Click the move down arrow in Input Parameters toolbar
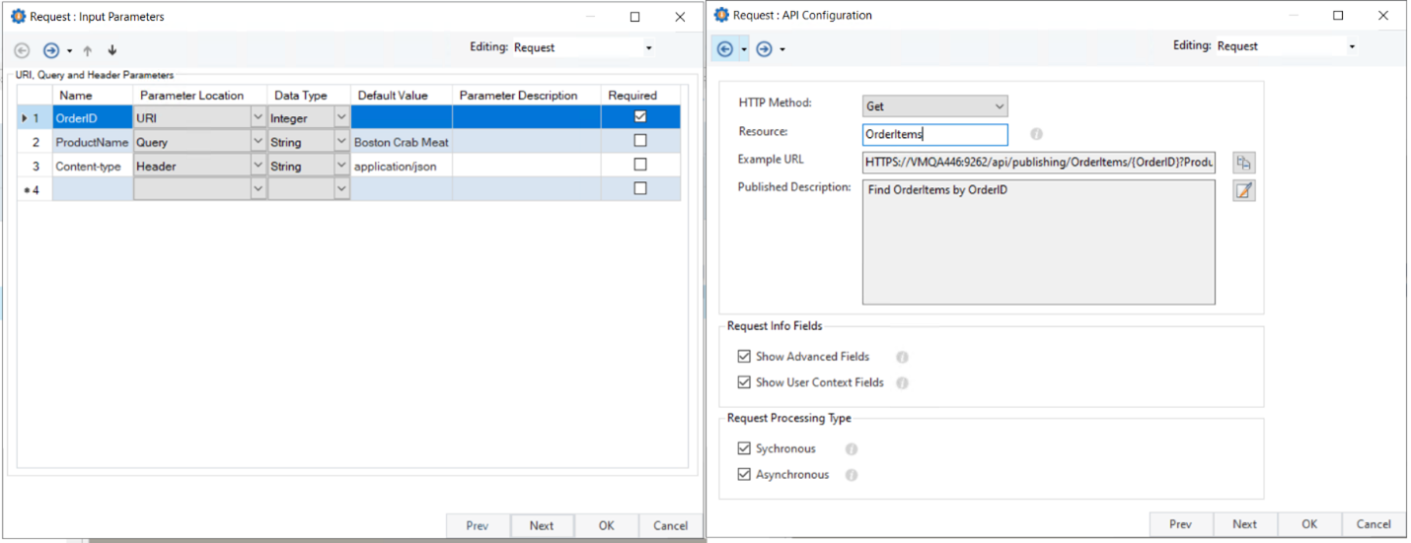The height and width of the screenshot is (543, 1411). tap(111, 50)
